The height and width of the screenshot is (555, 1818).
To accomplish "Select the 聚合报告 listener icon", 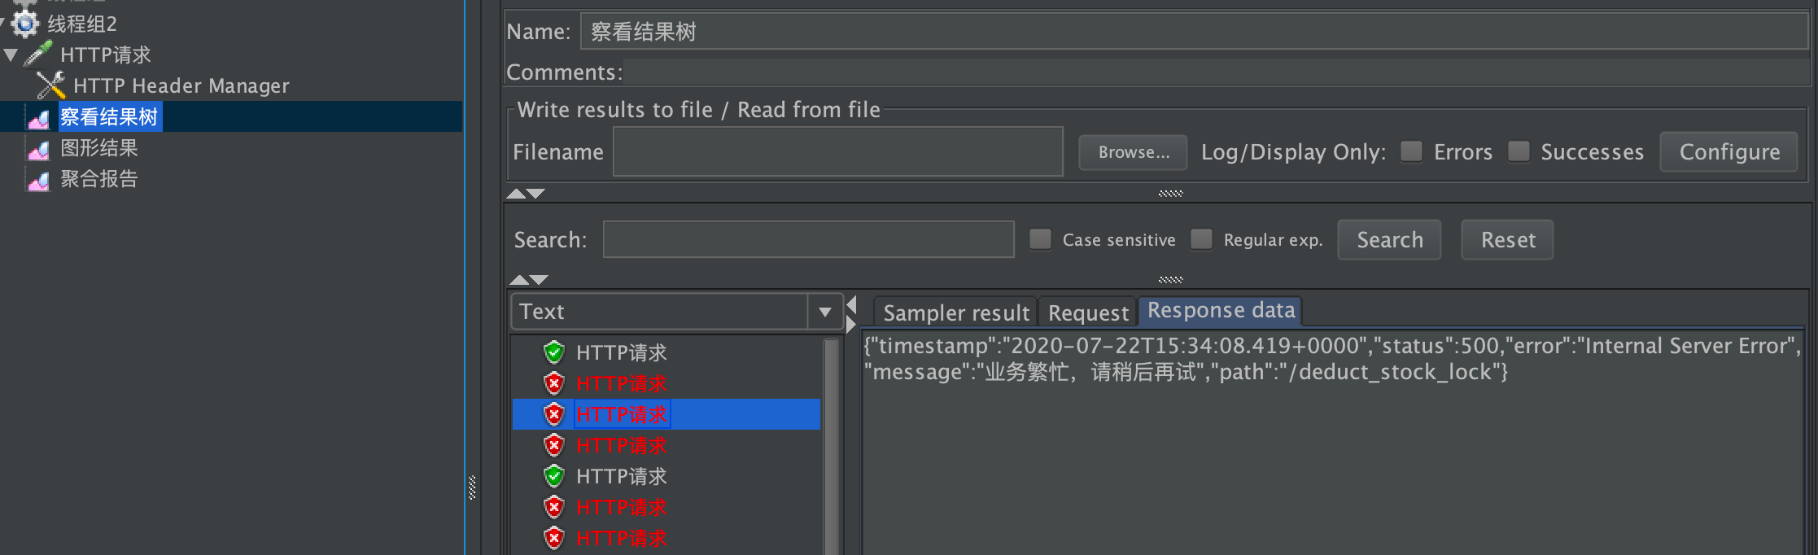I will tap(38, 180).
